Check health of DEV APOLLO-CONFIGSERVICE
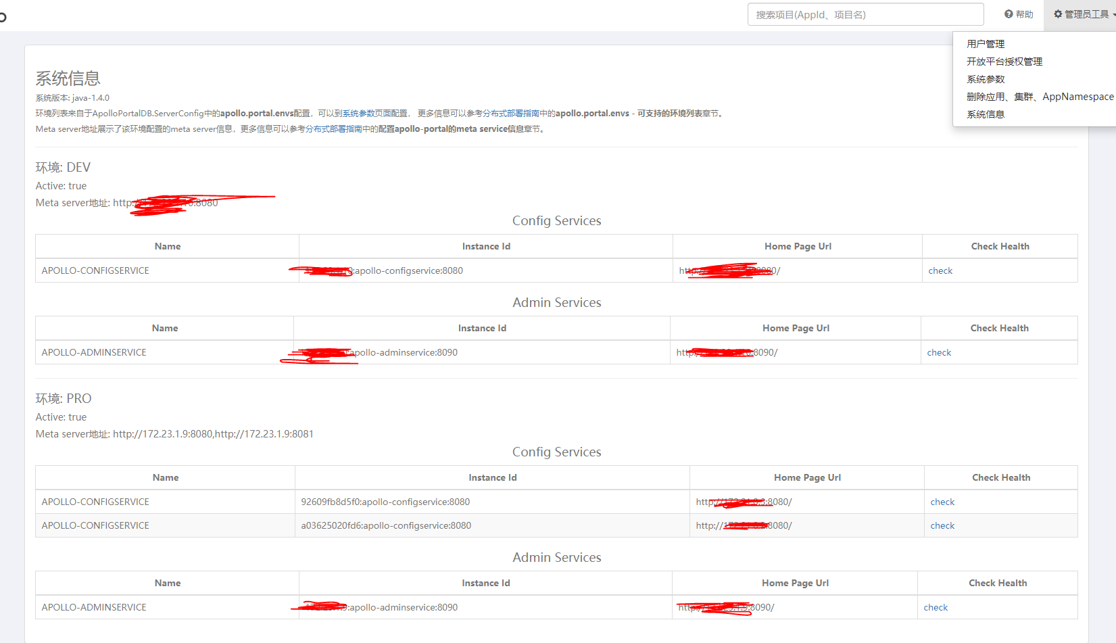This screenshot has height=643, width=1116. 940,270
